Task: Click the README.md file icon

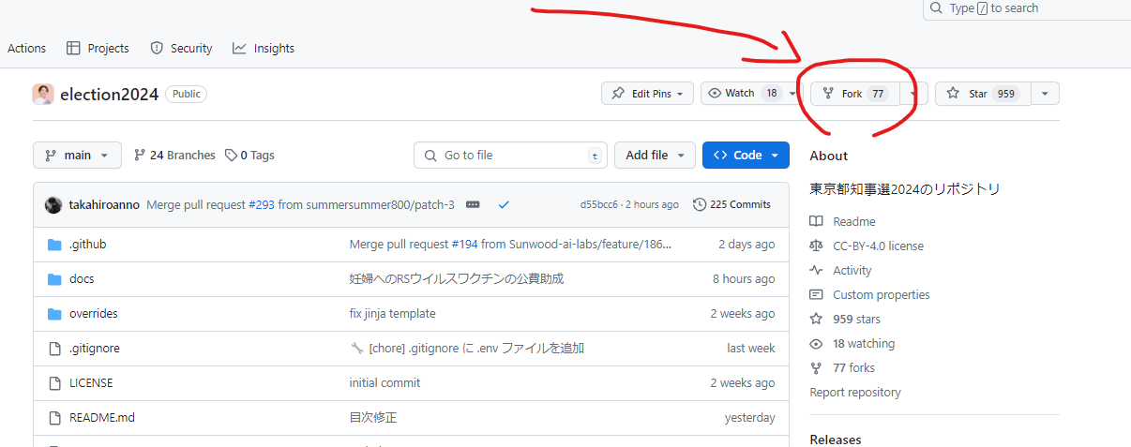Action: click(x=53, y=418)
